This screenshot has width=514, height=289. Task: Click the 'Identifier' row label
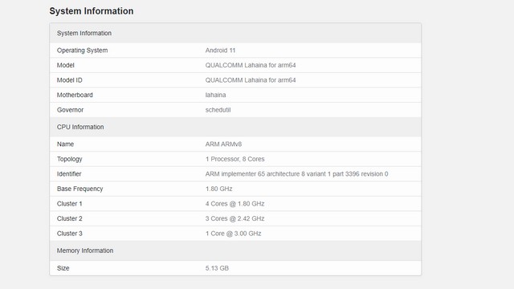click(x=69, y=174)
